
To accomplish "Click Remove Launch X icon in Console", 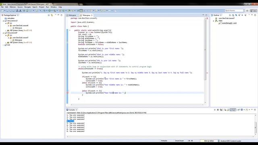I will [x=218, y=110].
